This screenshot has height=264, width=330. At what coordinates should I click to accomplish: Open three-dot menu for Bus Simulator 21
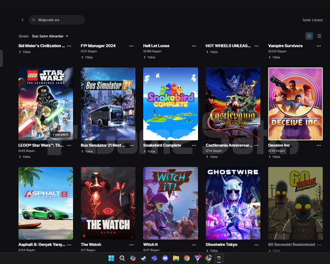pyautogui.click(x=131, y=145)
